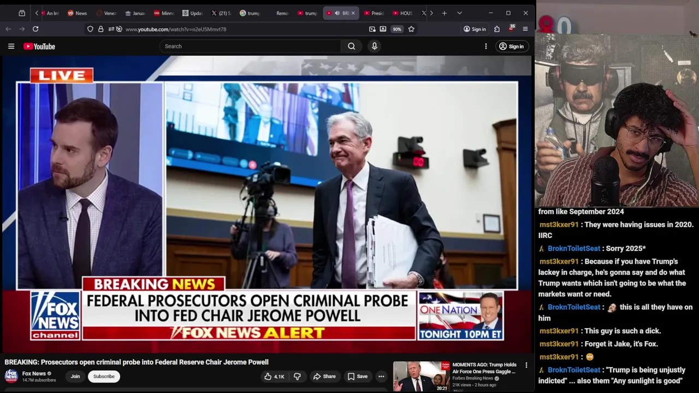Switch to the HOUS YouTube tab
The width and height of the screenshot is (699, 393).
(403, 13)
